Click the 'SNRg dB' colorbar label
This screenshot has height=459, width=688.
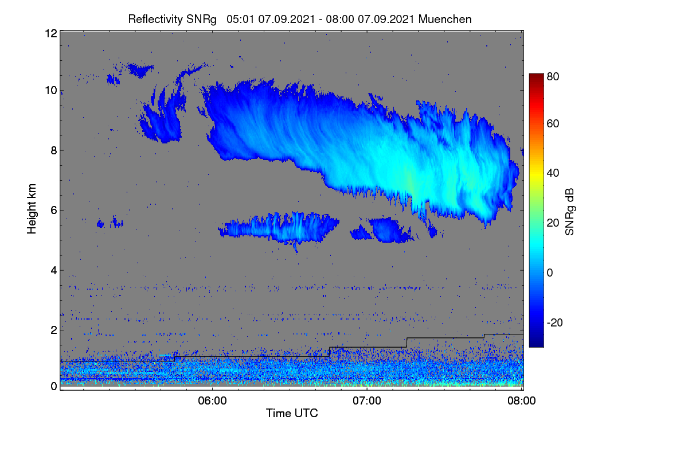click(x=569, y=211)
